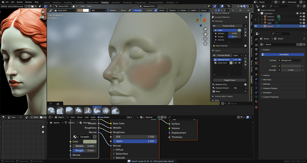
Task: Switch to the Geometry Nodes workspace tab
Action: pos(156,3)
